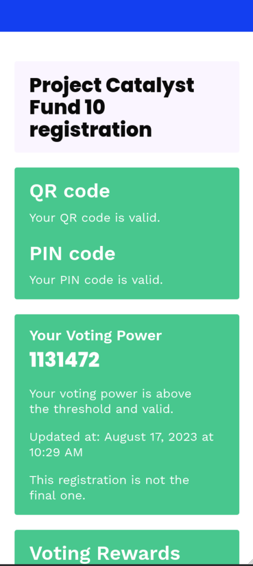Select the voting power number 1131472
Screen dimensions: 253x566
pos(64,360)
